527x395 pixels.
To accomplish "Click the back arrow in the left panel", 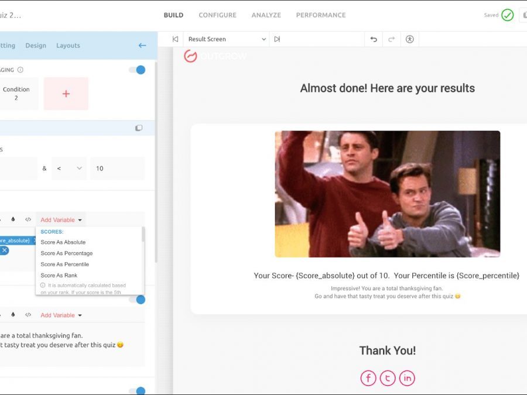I will (142, 46).
